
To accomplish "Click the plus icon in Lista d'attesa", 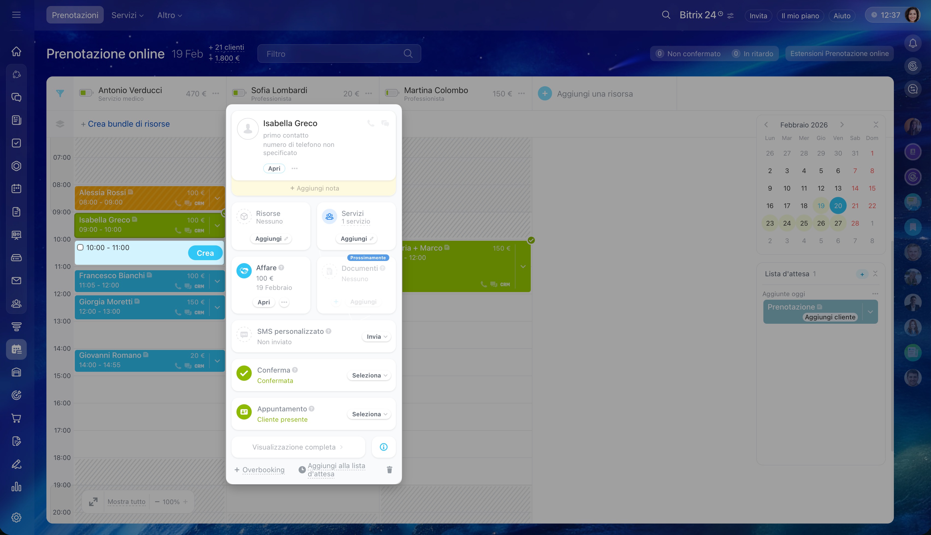I will [862, 274].
